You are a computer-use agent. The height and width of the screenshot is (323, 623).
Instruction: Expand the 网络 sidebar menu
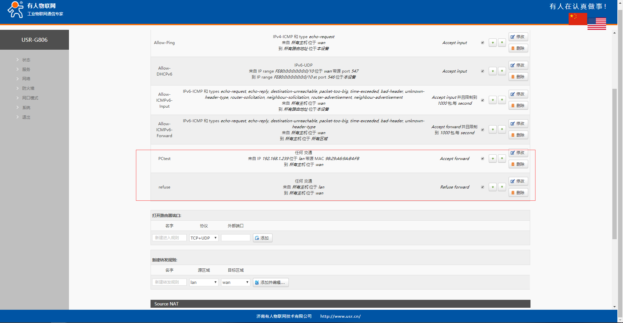coord(26,79)
